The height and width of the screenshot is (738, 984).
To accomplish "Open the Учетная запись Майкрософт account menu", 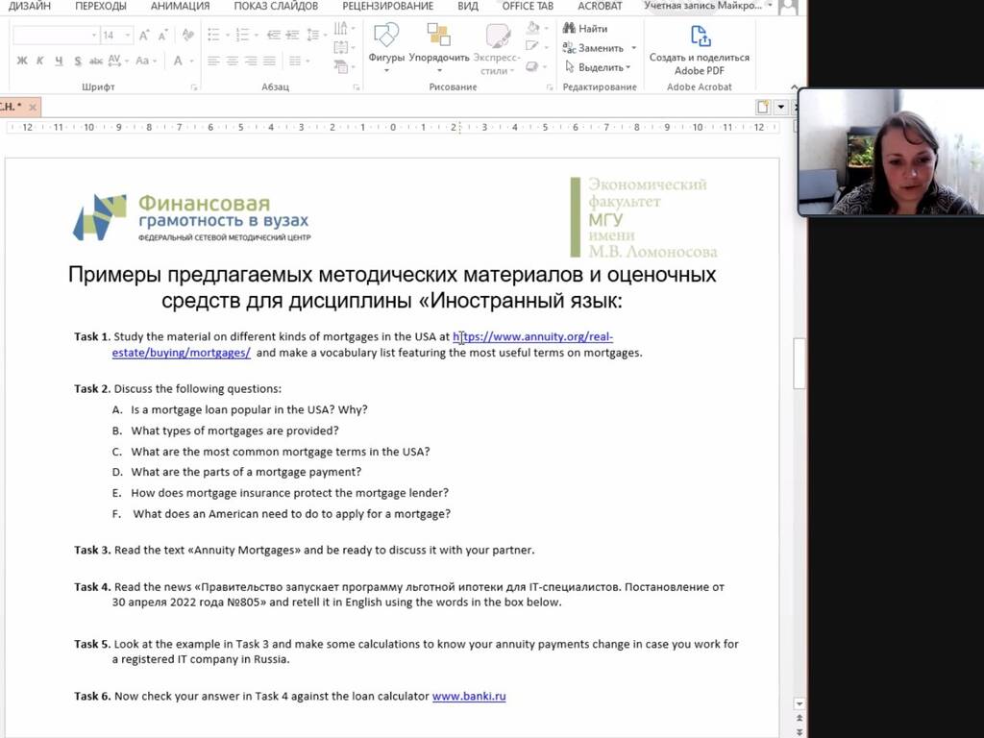I will pyautogui.click(x=708, y=6).
